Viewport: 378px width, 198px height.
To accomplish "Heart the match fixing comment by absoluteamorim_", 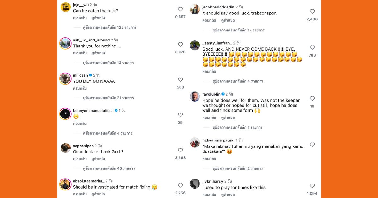I will (180, 185).
